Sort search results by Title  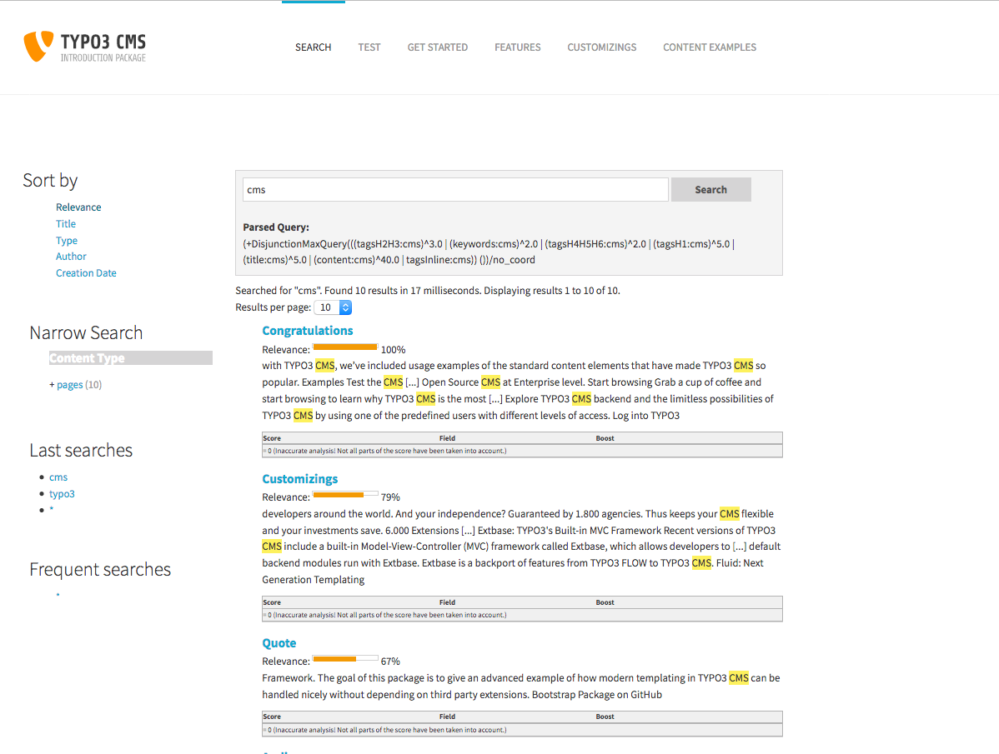(x=65, y=223)
